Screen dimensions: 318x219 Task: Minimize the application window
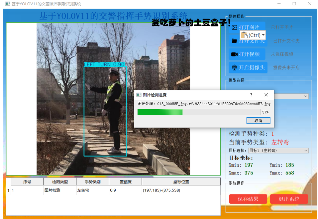tap(279, 4)
